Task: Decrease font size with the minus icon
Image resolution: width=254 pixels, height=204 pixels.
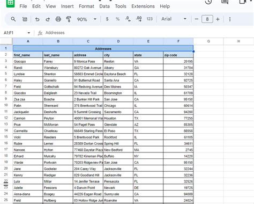Action: 197,19
